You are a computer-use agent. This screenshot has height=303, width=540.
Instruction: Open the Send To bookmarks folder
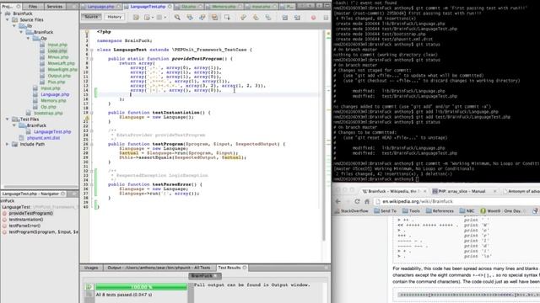click(x=385, y=211)
